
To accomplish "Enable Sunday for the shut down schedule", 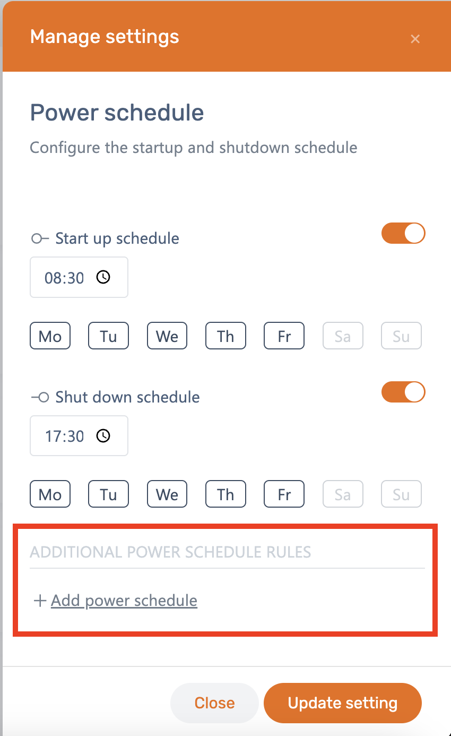I will click(x=401, y=494).
